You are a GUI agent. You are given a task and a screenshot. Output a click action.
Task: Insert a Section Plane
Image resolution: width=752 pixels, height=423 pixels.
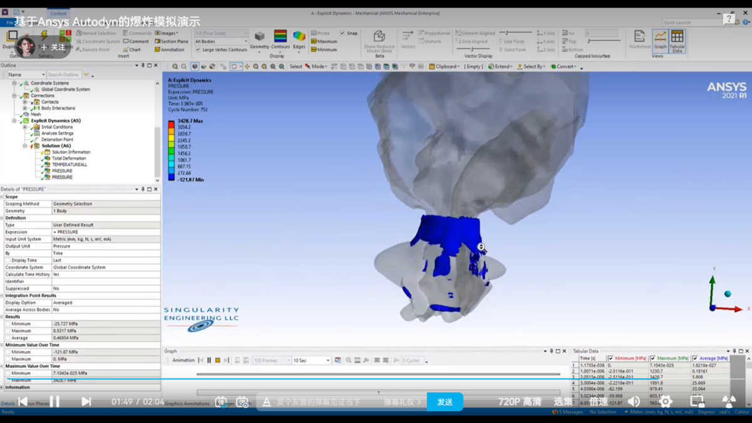pos(170,41)
